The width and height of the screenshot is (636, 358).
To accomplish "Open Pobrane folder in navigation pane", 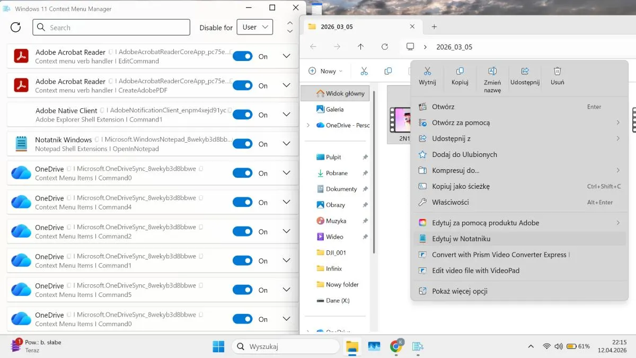I will tap(337, 173).
